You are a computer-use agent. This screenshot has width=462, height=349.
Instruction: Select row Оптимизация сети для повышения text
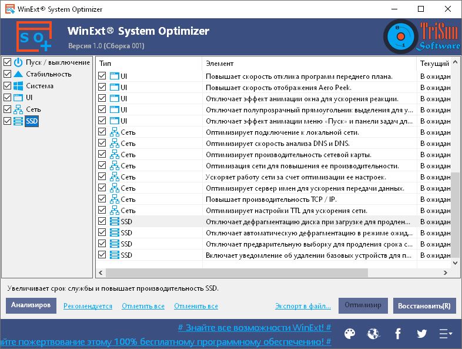point(302,166)
